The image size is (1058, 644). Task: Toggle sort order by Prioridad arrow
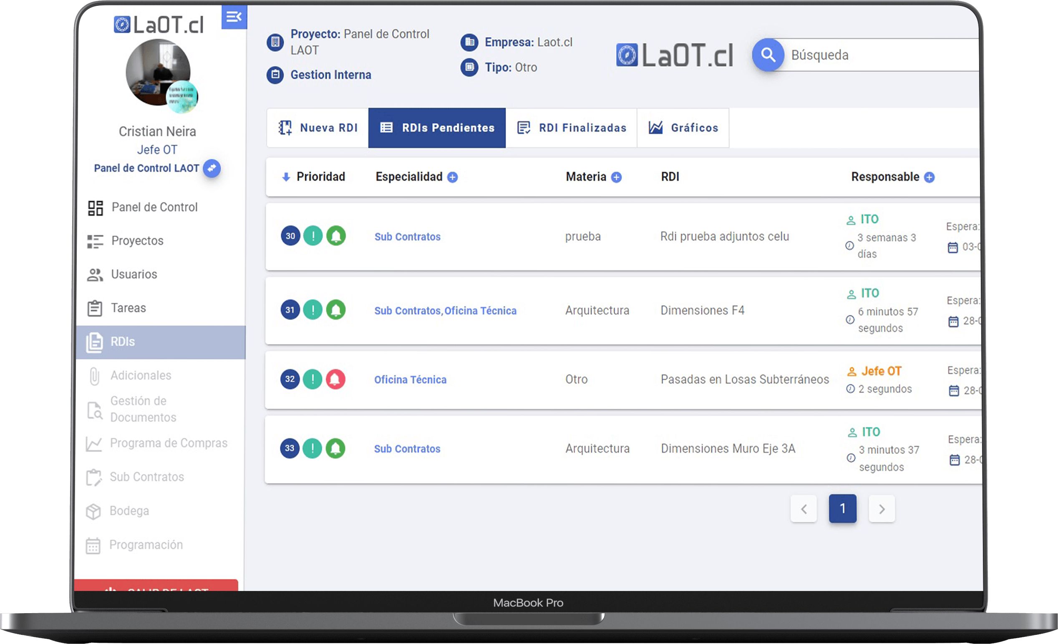285,177
